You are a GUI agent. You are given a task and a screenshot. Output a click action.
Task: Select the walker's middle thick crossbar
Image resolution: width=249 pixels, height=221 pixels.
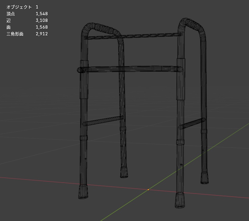130,69
